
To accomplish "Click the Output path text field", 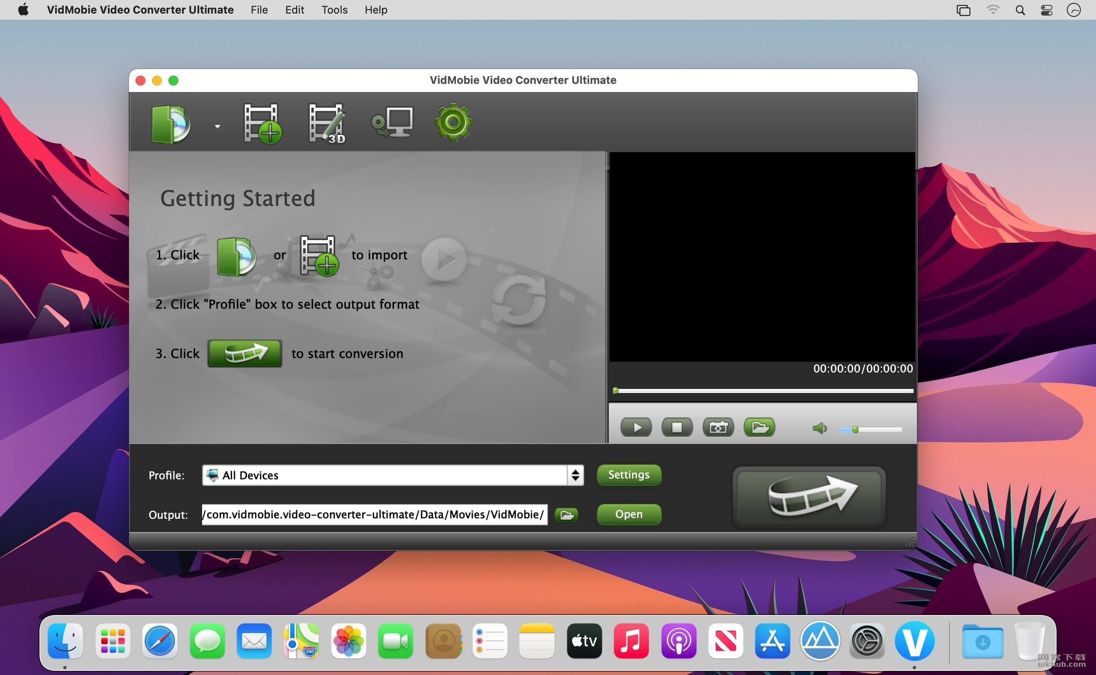I will pyautogui.click(x=375, y=514).
